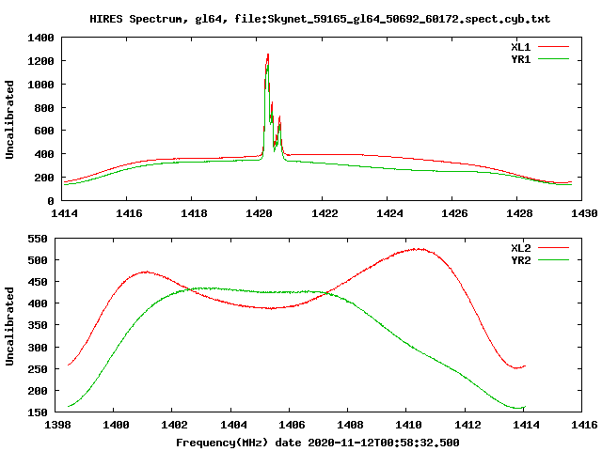Click the 1402 x-axis tick label
Viewport: 602px width, 451px height.
tap(174, 425)
